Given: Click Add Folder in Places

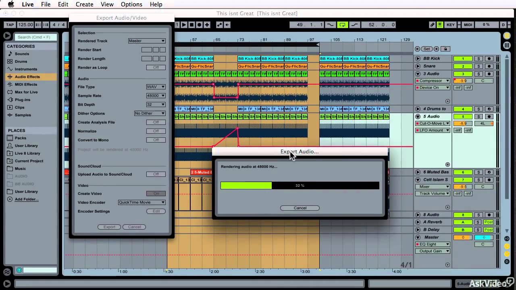Looking at the screenshot, I should 27,199.
